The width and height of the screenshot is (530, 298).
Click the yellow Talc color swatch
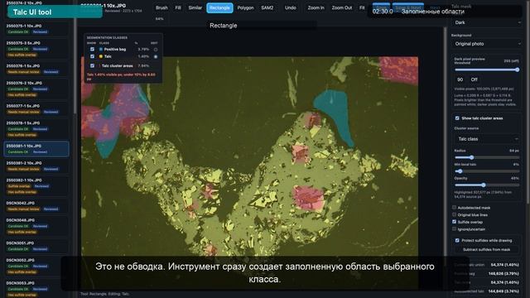tap(101, 56)
